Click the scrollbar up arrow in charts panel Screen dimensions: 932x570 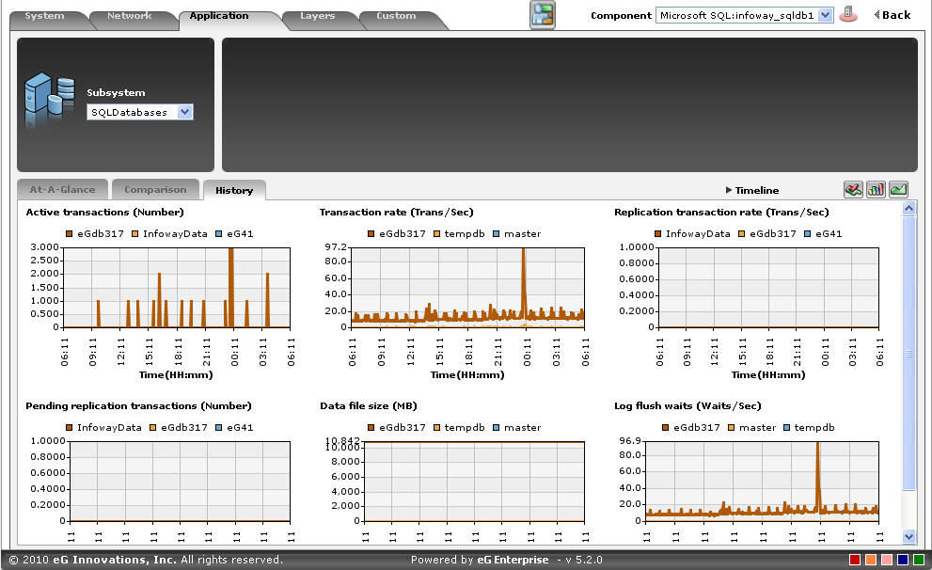[908, 208]
